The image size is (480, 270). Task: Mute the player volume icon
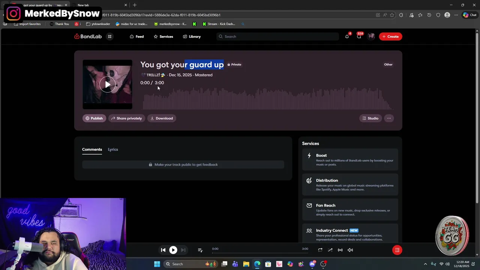tap(350, 250)
